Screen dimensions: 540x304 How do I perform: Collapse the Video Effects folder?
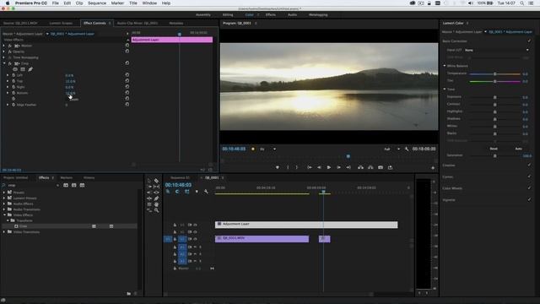[x=4, y=214]
